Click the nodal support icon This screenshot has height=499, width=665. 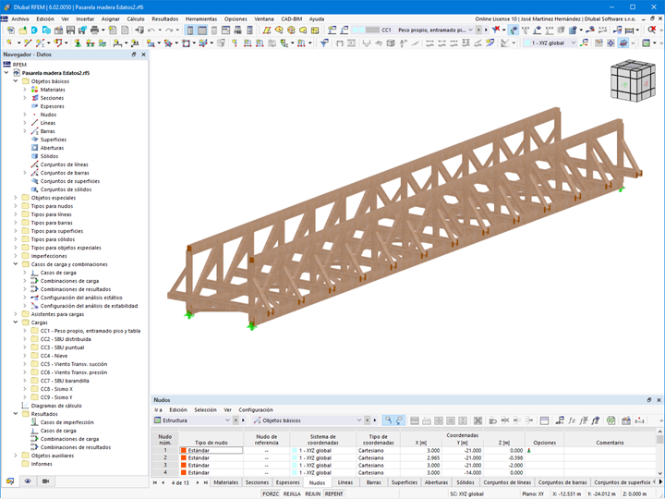(78, 43)
